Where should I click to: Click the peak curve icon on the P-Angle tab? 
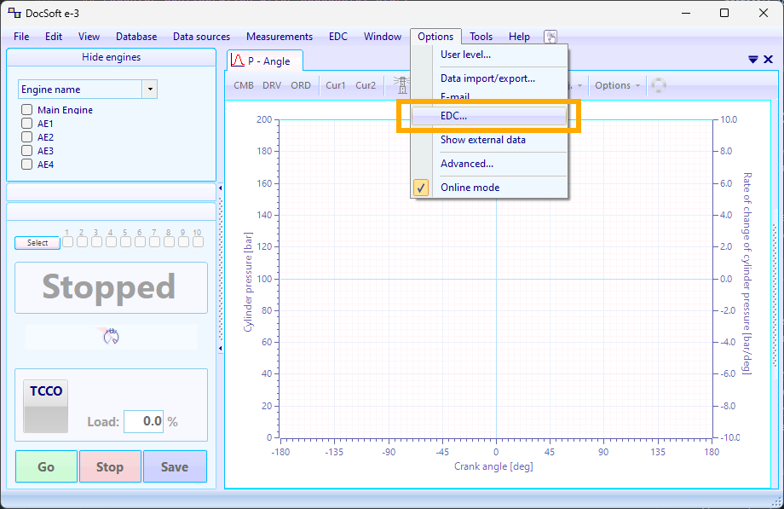coord(237,61)
